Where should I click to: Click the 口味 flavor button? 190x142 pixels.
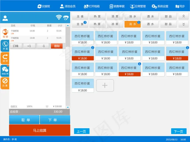tap(16, 46)
